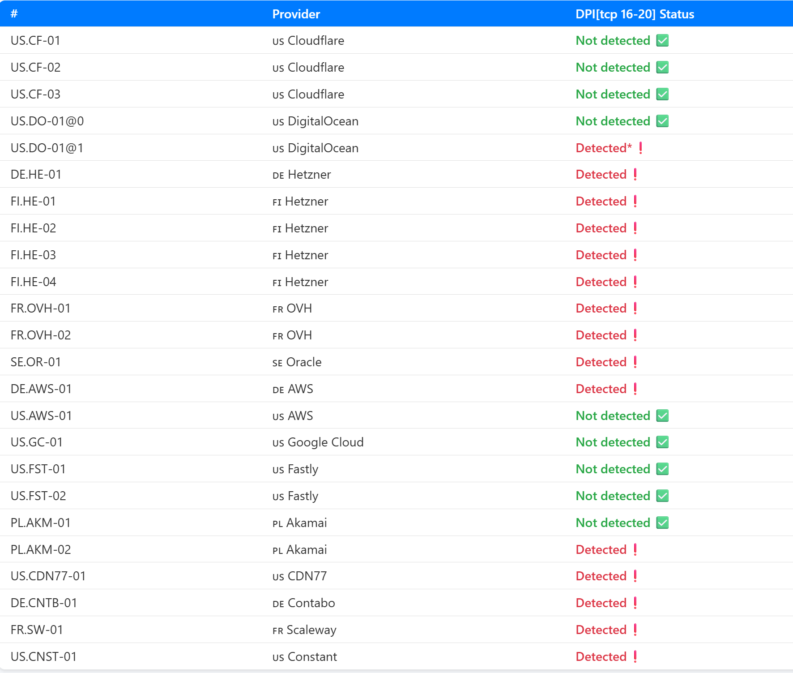
Task: Click "Detected" status text in the DE.CNTB-01 row
Action: point(601,603)
